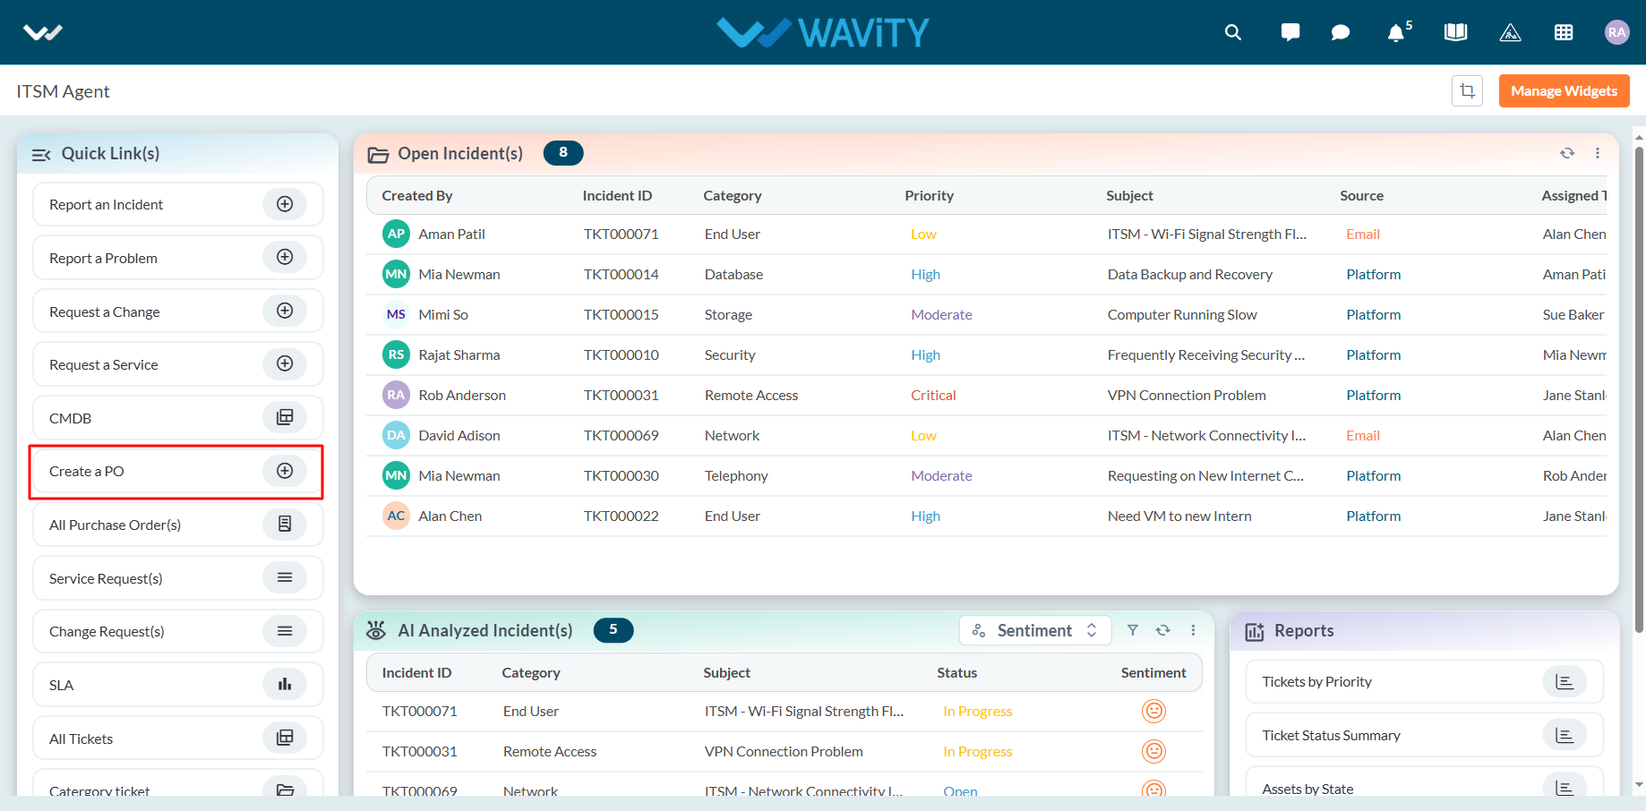This screenshot has height=811, width=1646.
Task: Open the All Tickets quick link
Action: [x=178, y=738]
